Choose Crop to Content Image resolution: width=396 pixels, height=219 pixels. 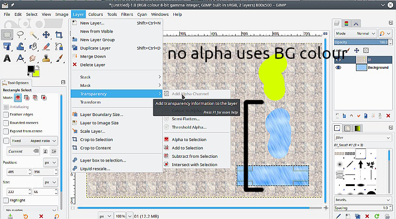pyautogui.click(x=116, y=148)
